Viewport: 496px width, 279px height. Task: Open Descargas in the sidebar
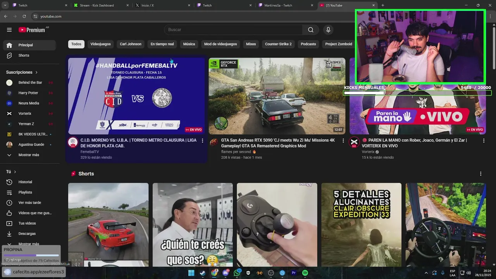pos(29,234)
